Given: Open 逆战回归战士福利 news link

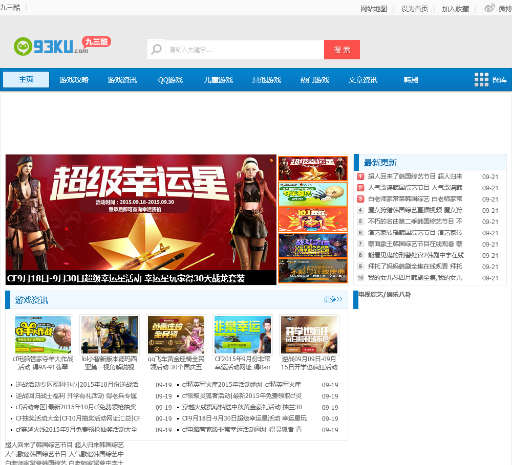Looking at the screenshot, I should click(x=76, y=396).
